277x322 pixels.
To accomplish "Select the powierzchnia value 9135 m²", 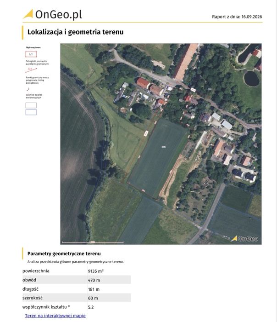I will tap(95, 271).
